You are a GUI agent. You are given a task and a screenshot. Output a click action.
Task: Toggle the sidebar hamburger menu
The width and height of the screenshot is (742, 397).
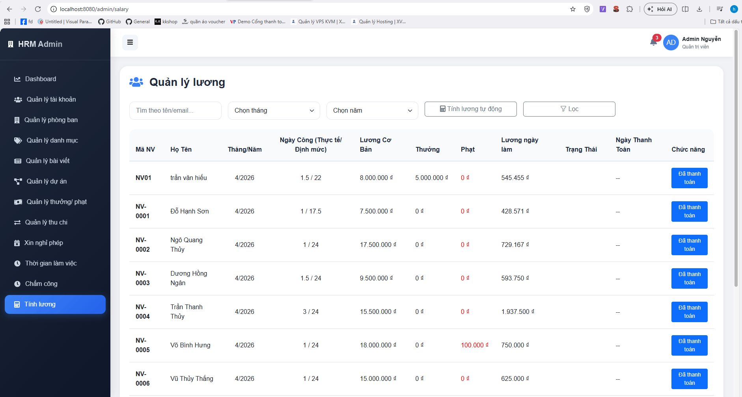click(130, 43)
